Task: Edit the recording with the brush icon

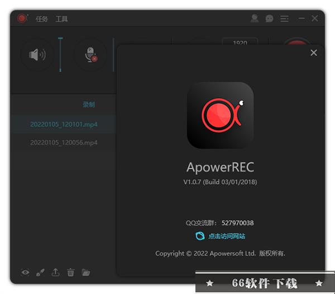Action: [40, 272]
